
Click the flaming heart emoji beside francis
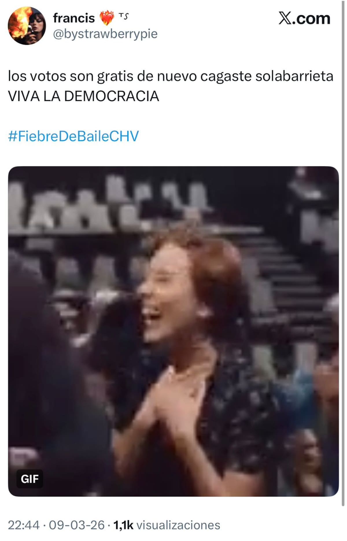pos(107,18)
